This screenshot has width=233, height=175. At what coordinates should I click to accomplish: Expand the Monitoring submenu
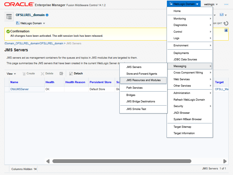pos(190,19)
